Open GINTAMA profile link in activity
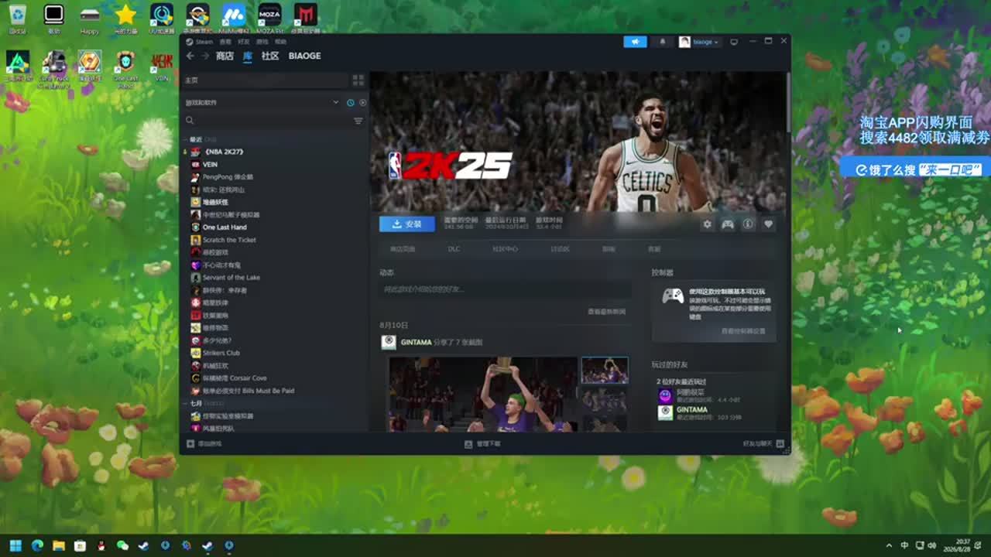This screenshot has height=557, width=991. (x=416, y=342)
